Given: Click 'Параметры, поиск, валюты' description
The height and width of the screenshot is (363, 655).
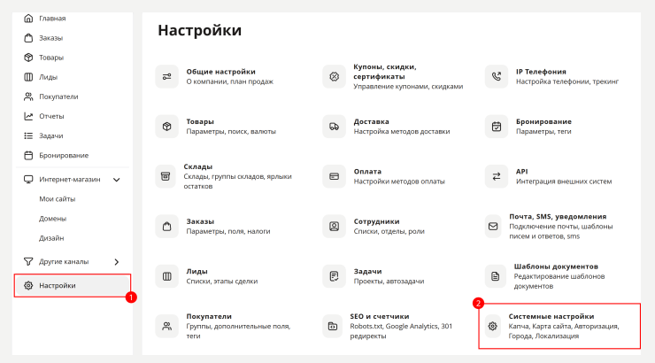Looking at the screenshot, I should tap(231, 131).
